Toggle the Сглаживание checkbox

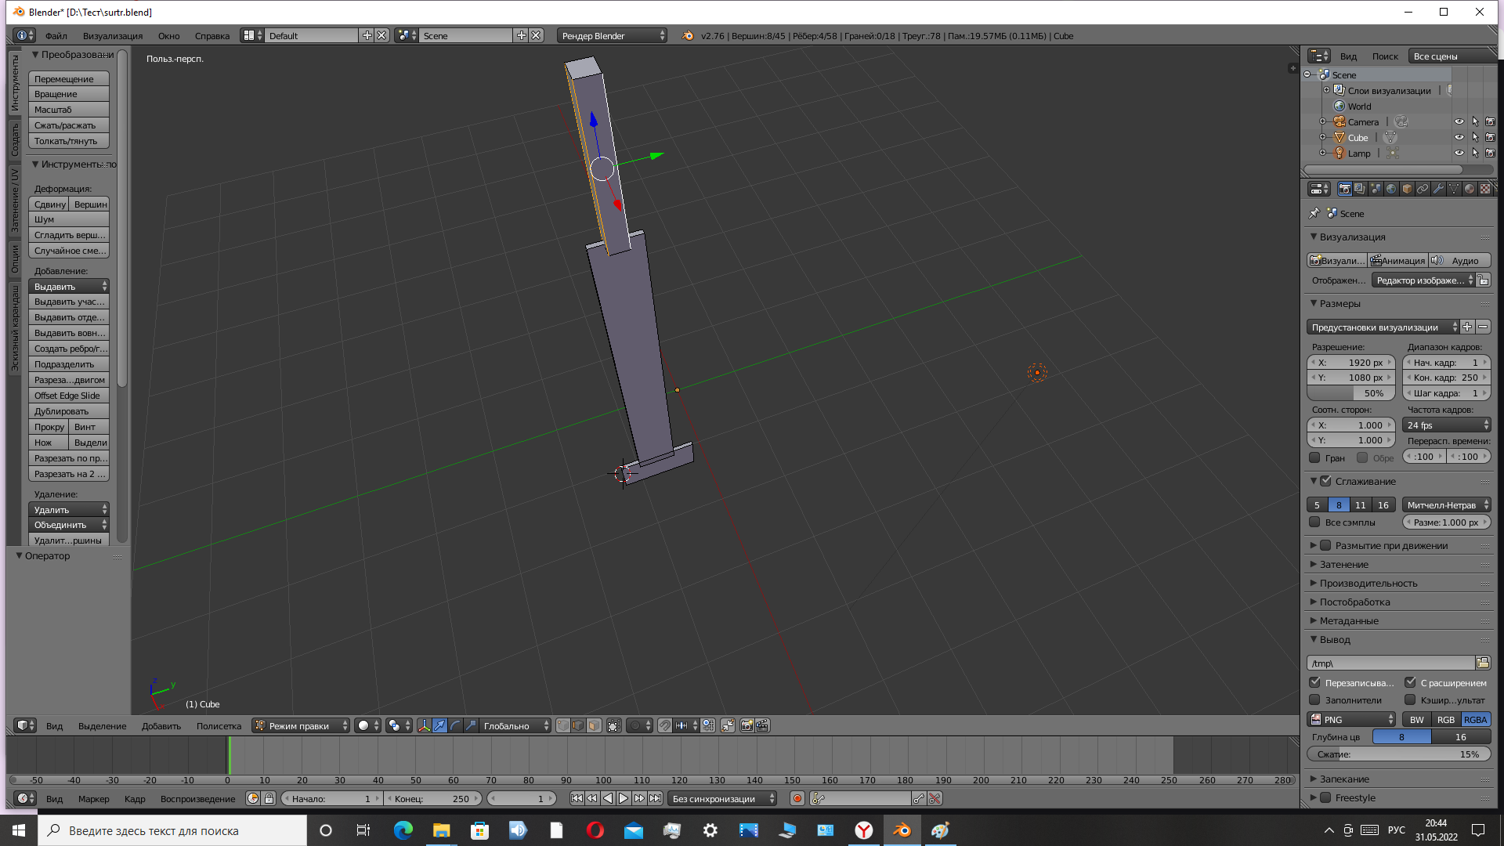[1325, 481]
